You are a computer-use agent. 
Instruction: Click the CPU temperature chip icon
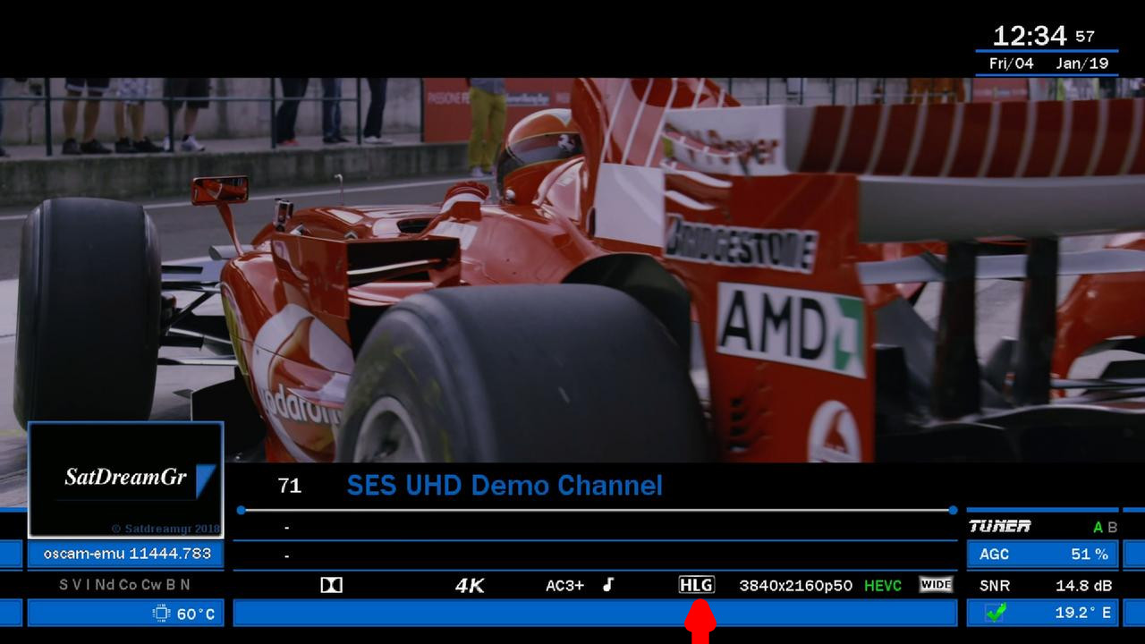click(x=162, y=614)
